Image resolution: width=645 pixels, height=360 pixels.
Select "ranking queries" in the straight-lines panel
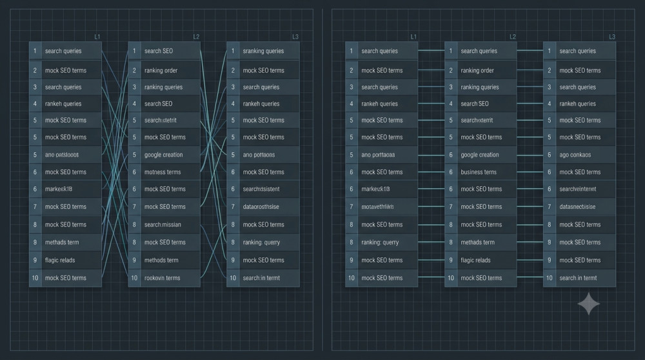481,87
